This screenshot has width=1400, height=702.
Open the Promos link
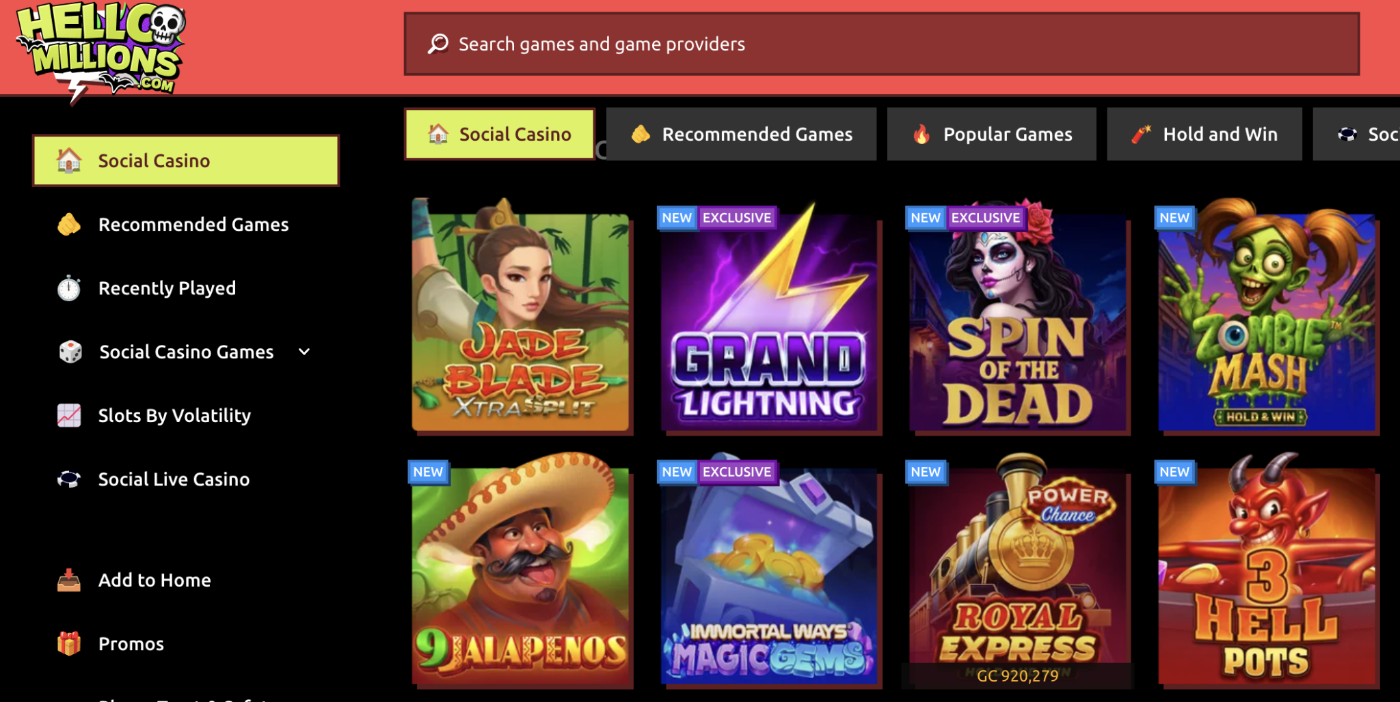coord(131,643)
